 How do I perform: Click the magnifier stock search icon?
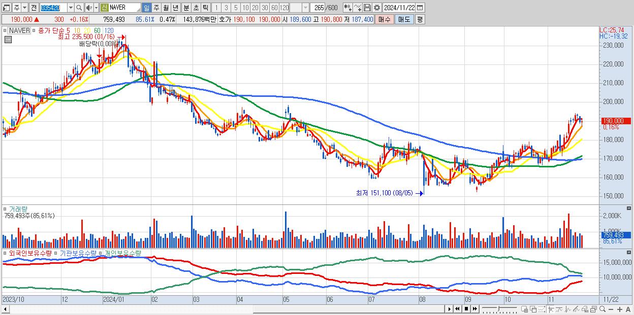point(79,8)
